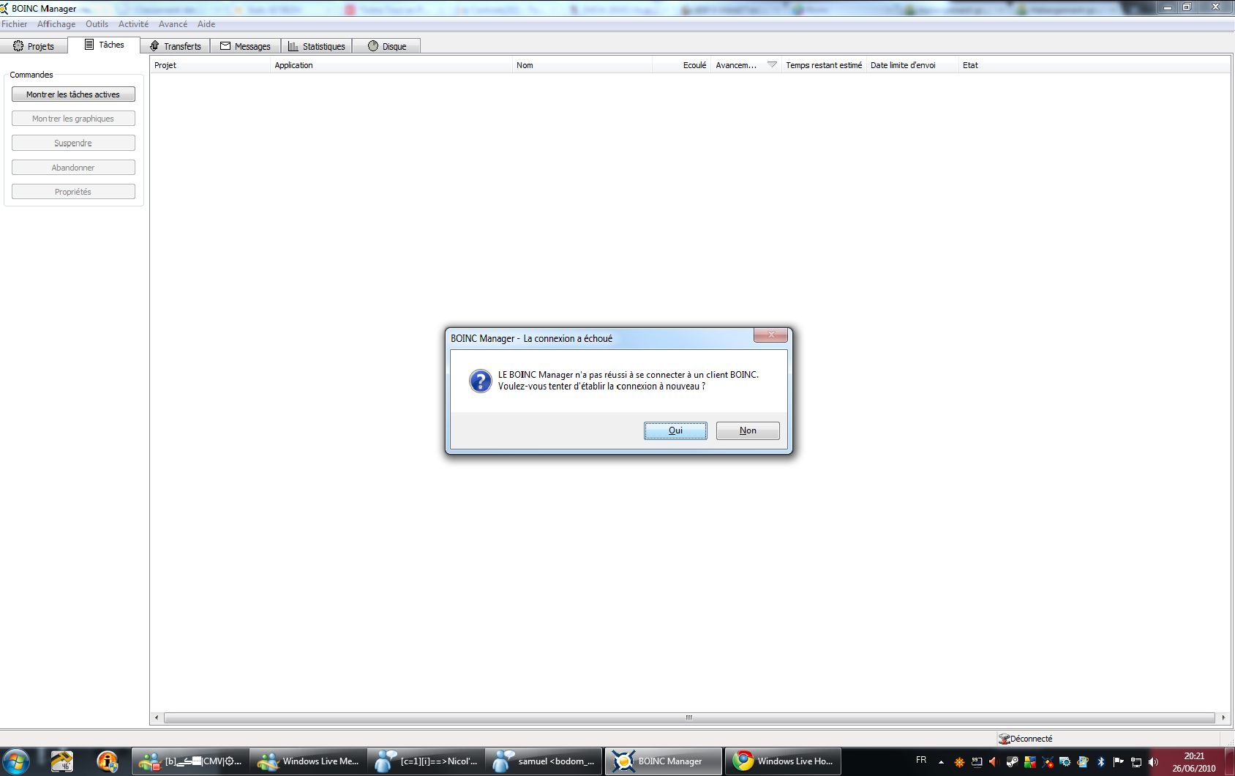The width and height of the screenshot is (1235, 776).
Task: Click the Messages tab envelope icon
Action: pyautogui.click(x=225, y=46)
